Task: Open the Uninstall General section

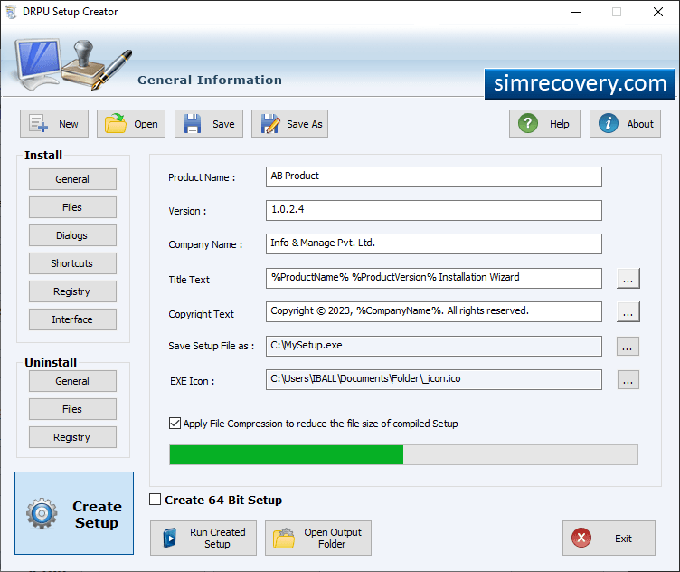Action: tap(72, 381)
